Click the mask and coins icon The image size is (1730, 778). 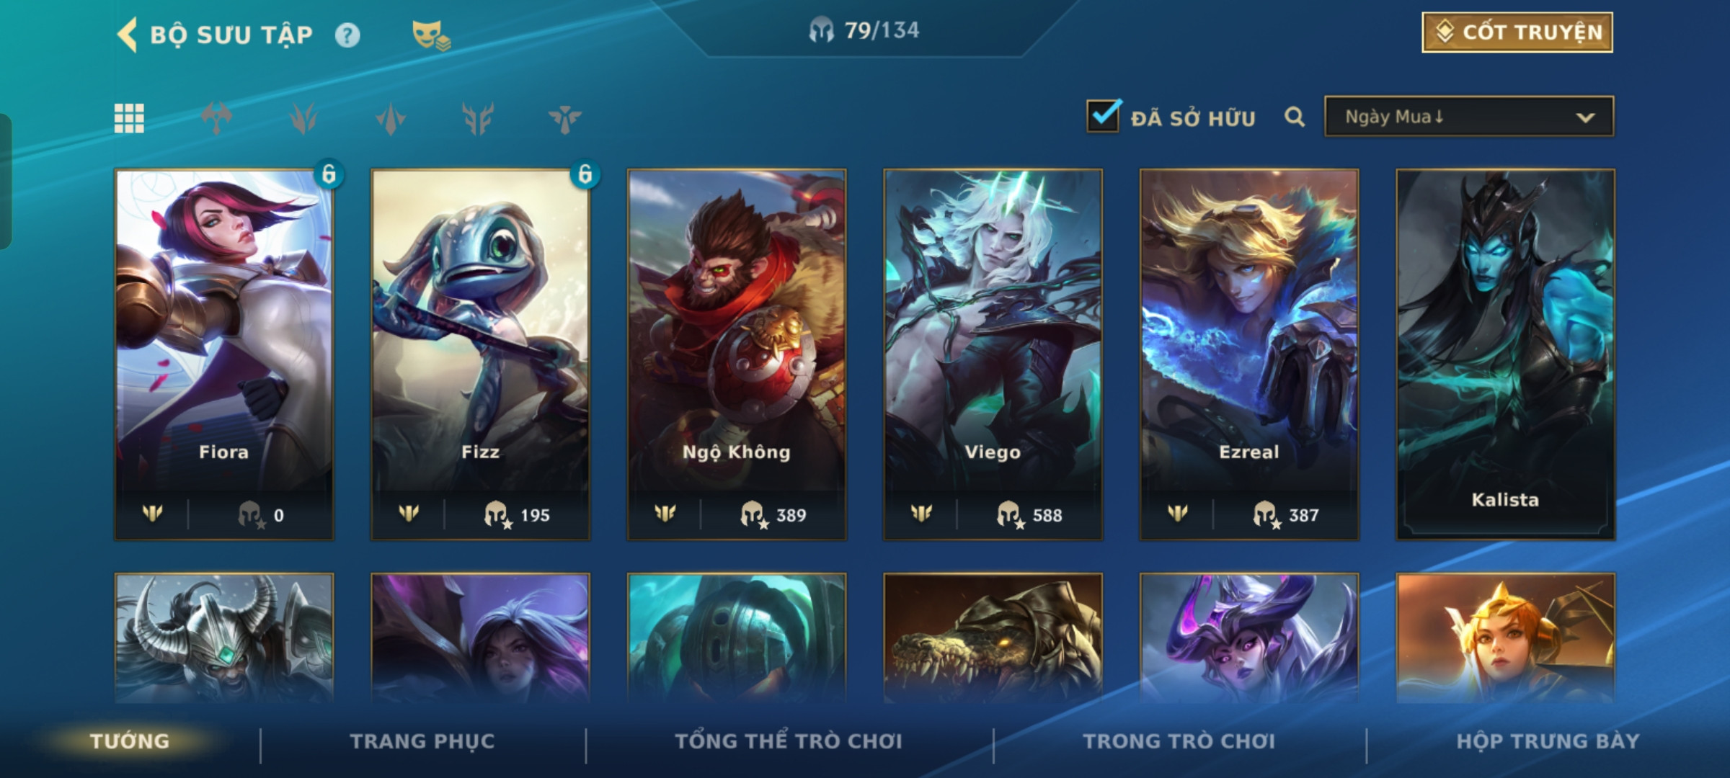point(431,35)
